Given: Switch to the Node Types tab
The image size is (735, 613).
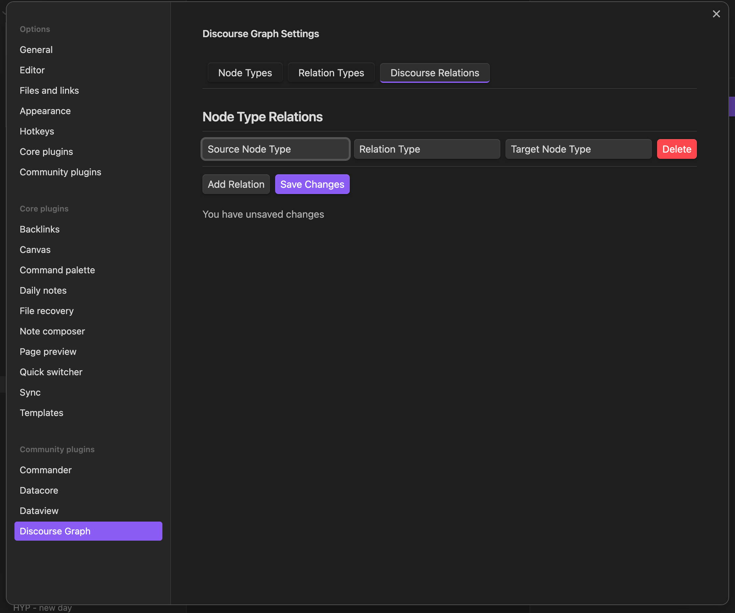Looking at the screenshot, I should [245, 73].
